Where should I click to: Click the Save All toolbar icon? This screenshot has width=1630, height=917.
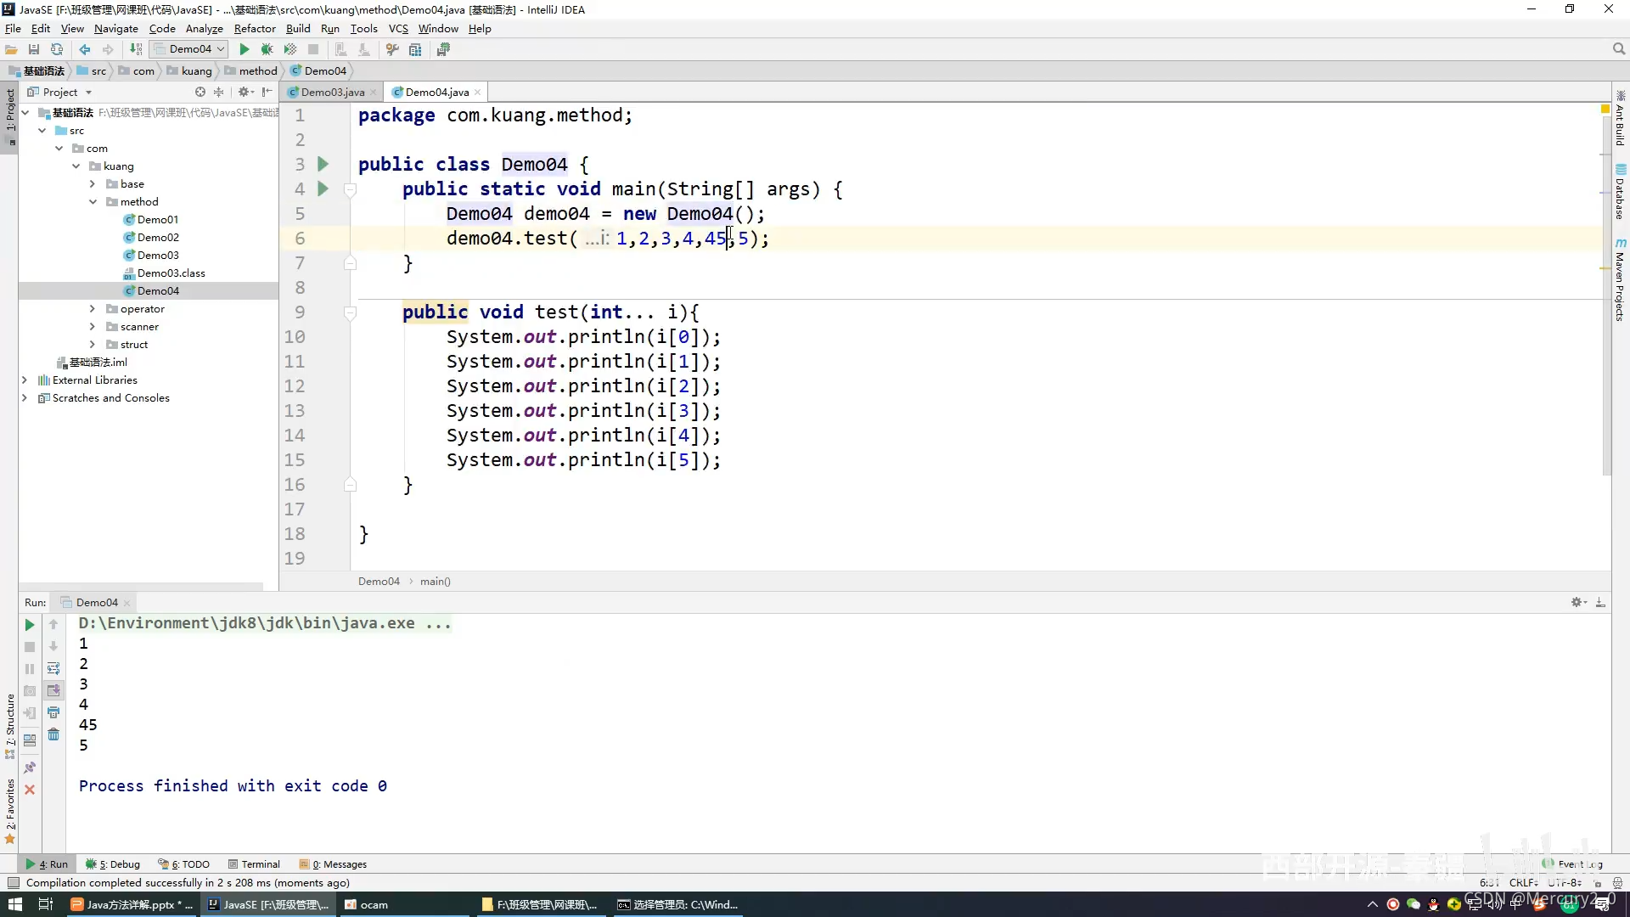pos(34,49)
